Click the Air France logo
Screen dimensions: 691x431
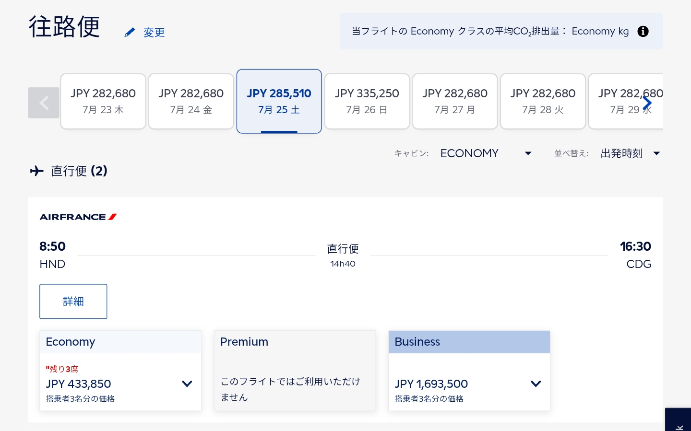pyautogui.click(x=78, y=217)
